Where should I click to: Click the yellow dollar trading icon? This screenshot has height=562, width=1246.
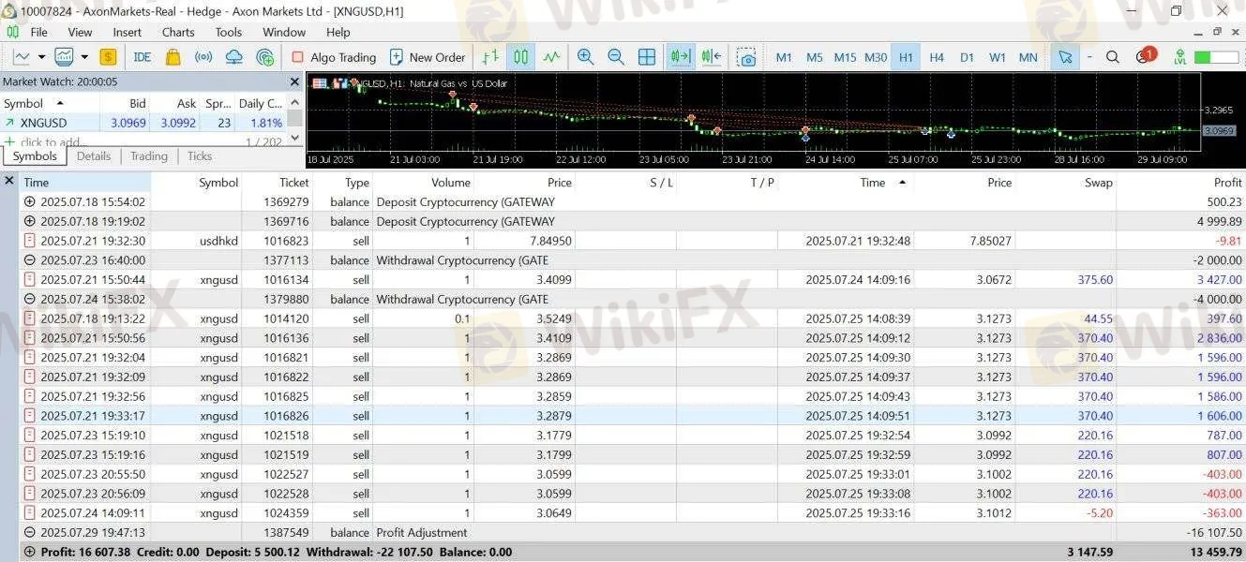(x=109, y=57)
